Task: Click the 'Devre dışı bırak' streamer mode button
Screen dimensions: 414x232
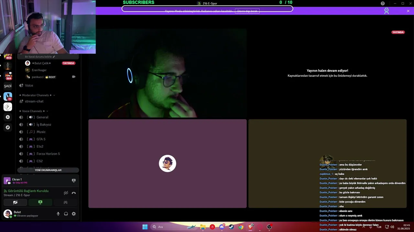Action: [247, 11]
